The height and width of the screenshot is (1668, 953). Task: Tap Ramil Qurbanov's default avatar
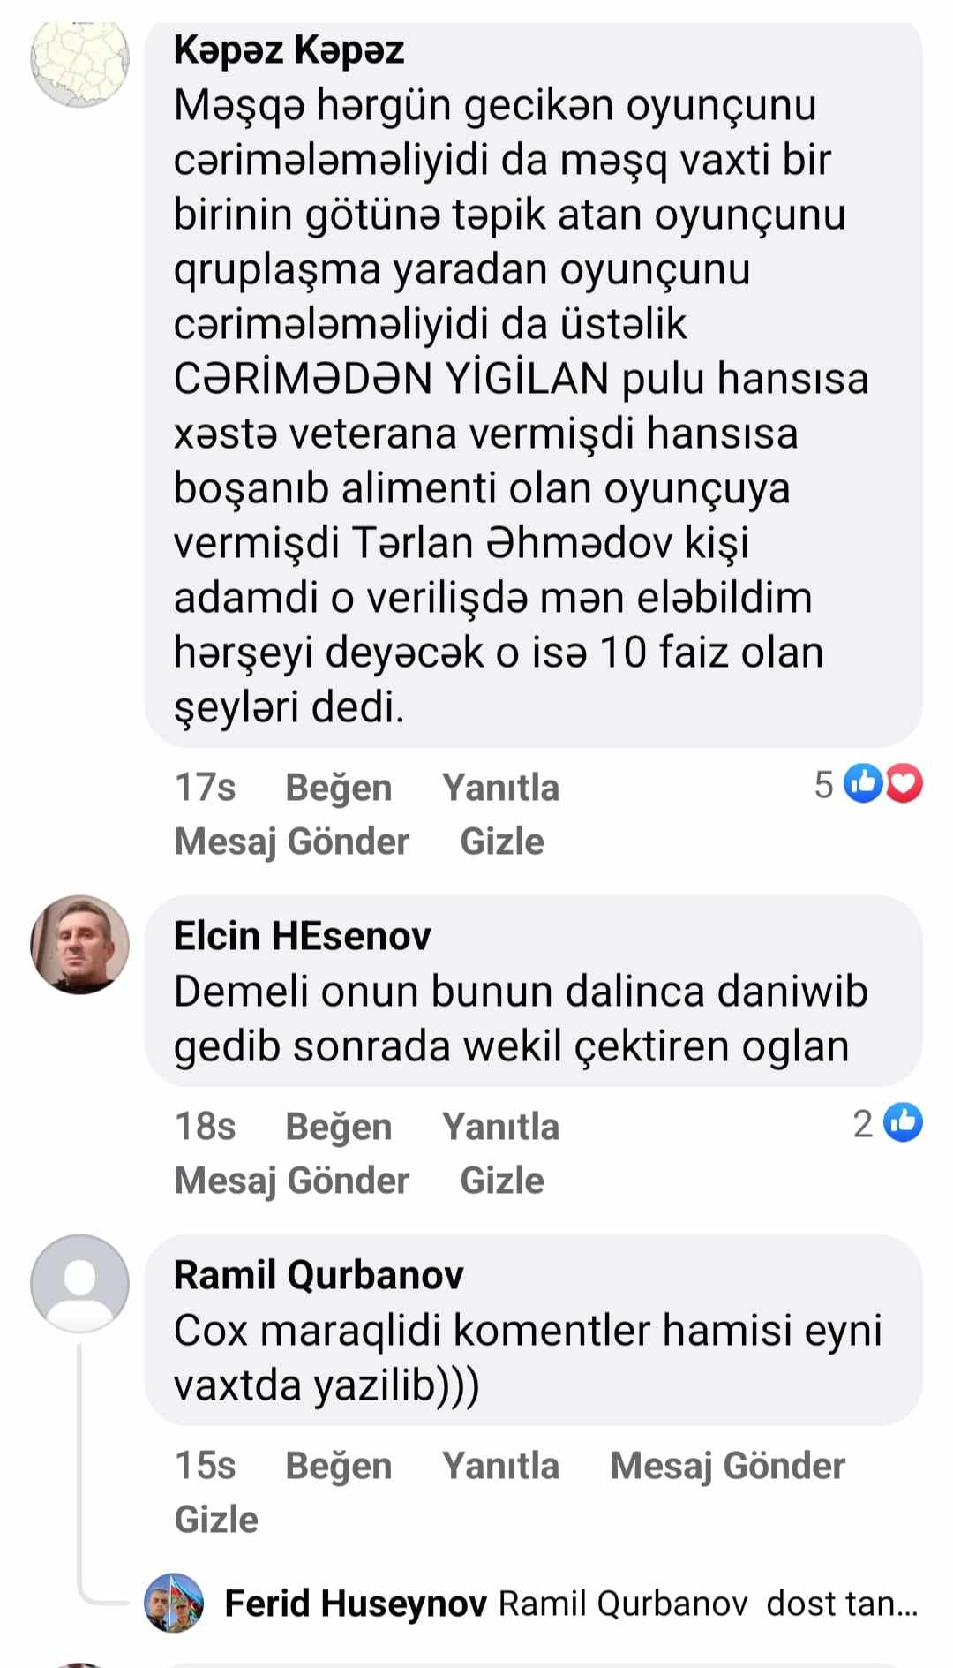pyautogui.click(x=79, y=1283)
